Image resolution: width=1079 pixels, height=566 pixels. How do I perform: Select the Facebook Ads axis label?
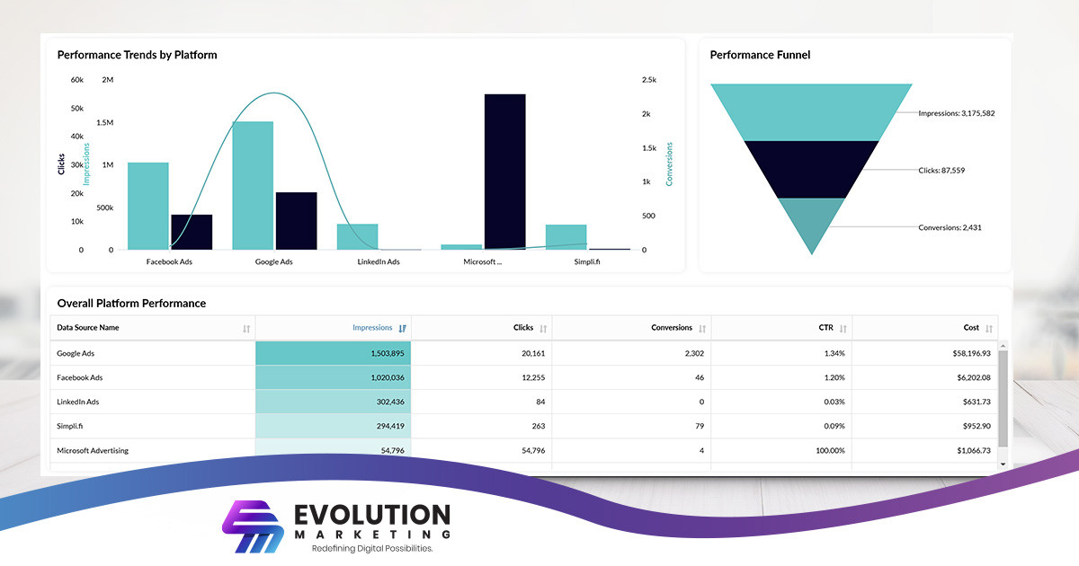click(x=167, y=261)
